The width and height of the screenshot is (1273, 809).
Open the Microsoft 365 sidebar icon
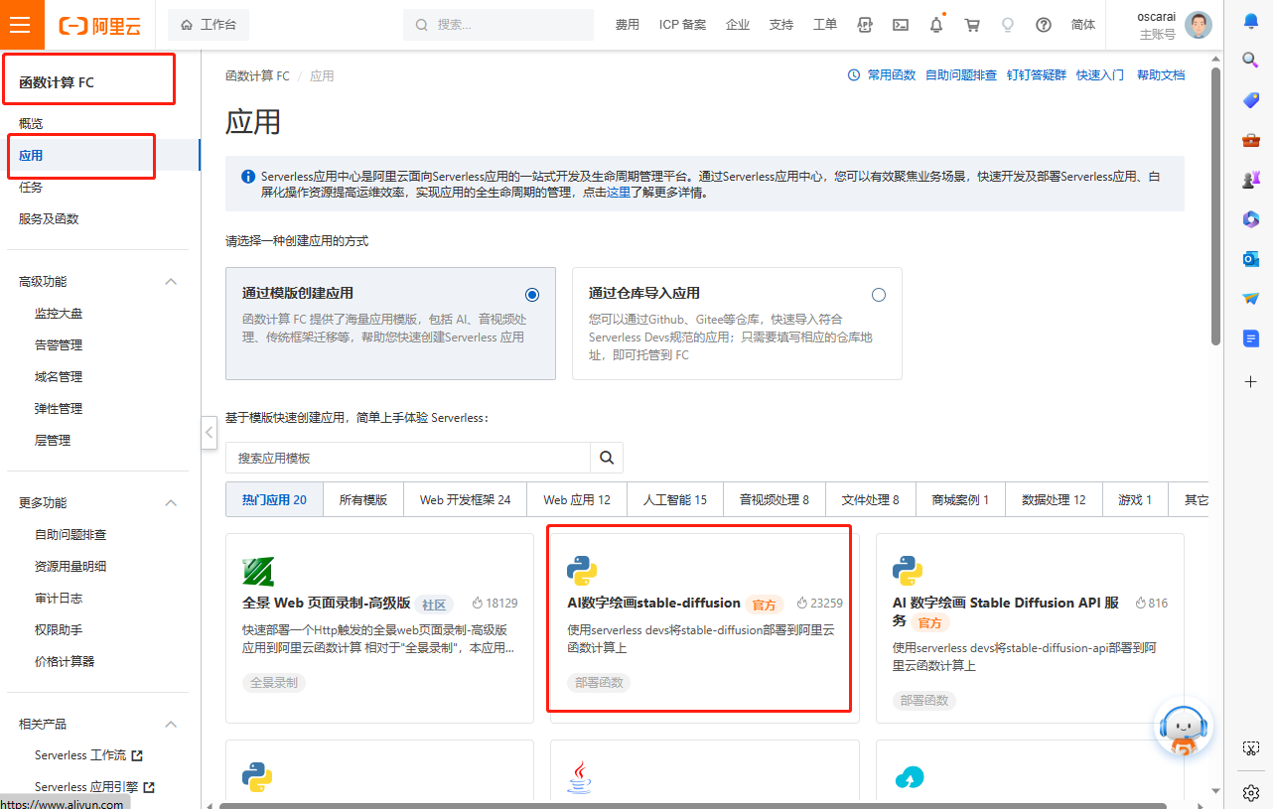pyautogui.click(x=1251, y=219)
